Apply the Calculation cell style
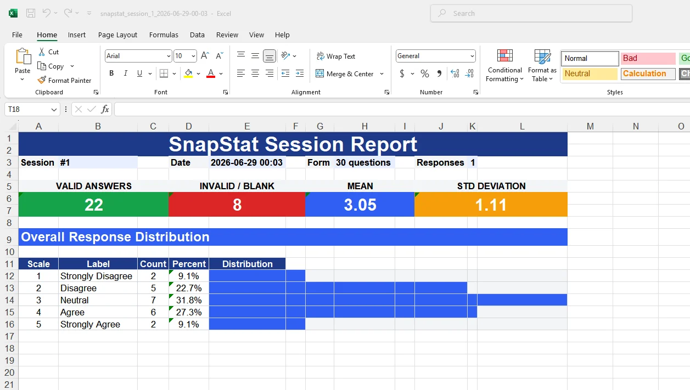 pyautogui.click(x=648, y=74)
